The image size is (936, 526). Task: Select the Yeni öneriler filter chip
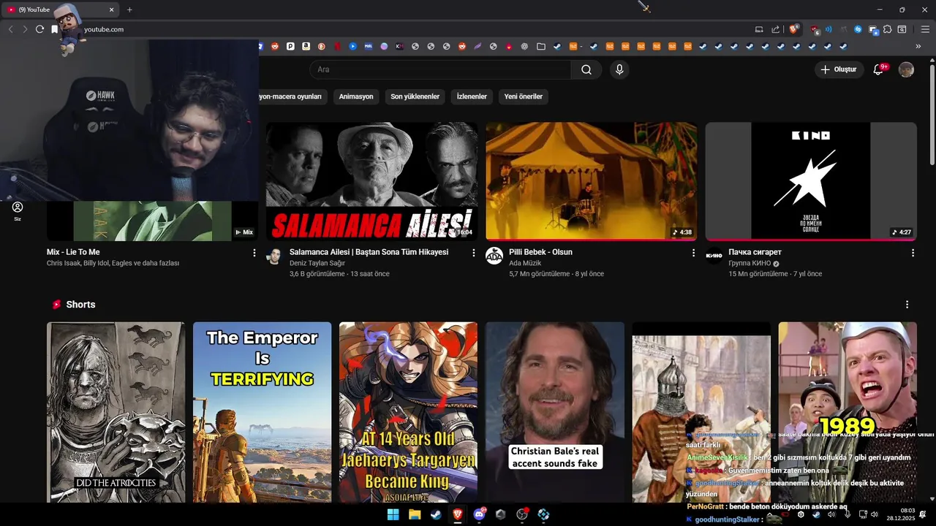[x=524, y=96]
